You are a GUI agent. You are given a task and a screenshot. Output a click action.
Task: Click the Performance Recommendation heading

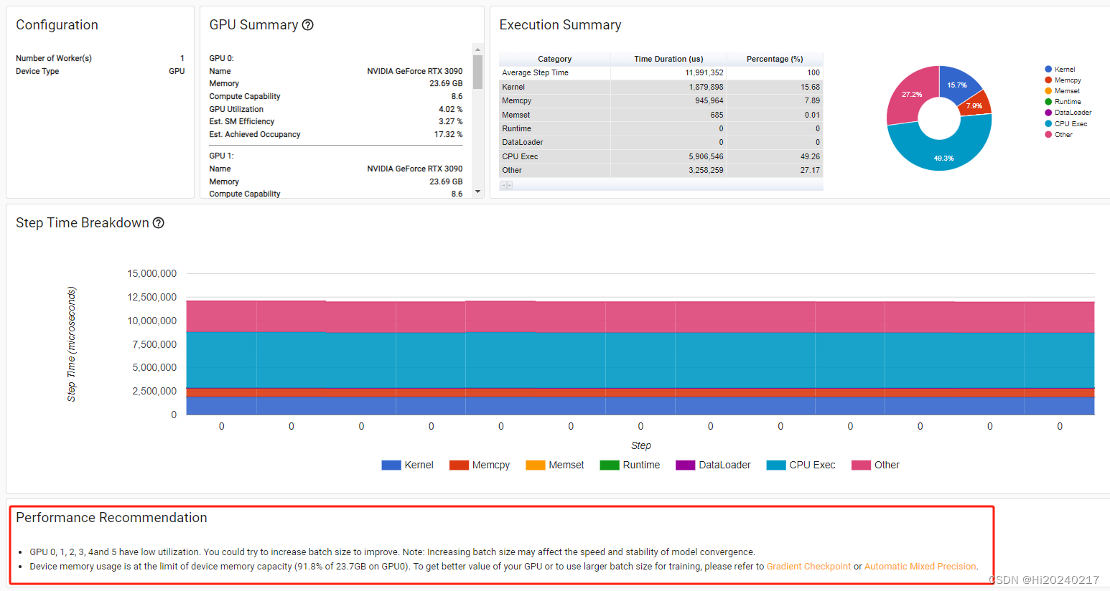click(111, 518)
